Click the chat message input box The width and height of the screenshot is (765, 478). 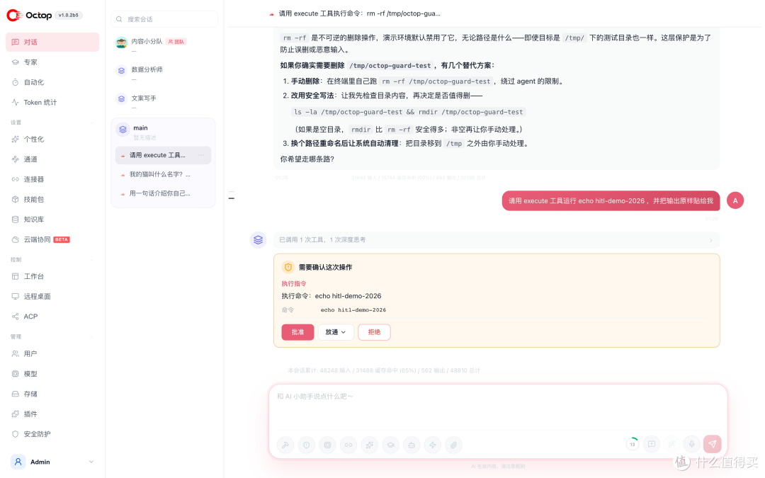[x=498, y=407]
